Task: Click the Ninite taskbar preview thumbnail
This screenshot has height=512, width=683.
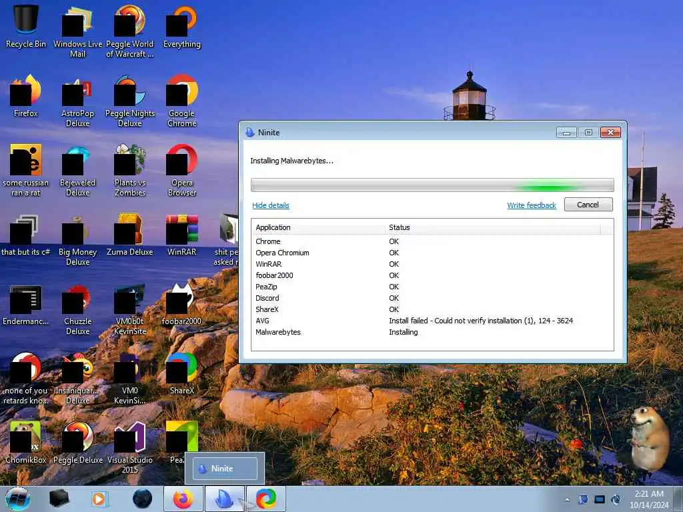Action: [x=225, y=469]
